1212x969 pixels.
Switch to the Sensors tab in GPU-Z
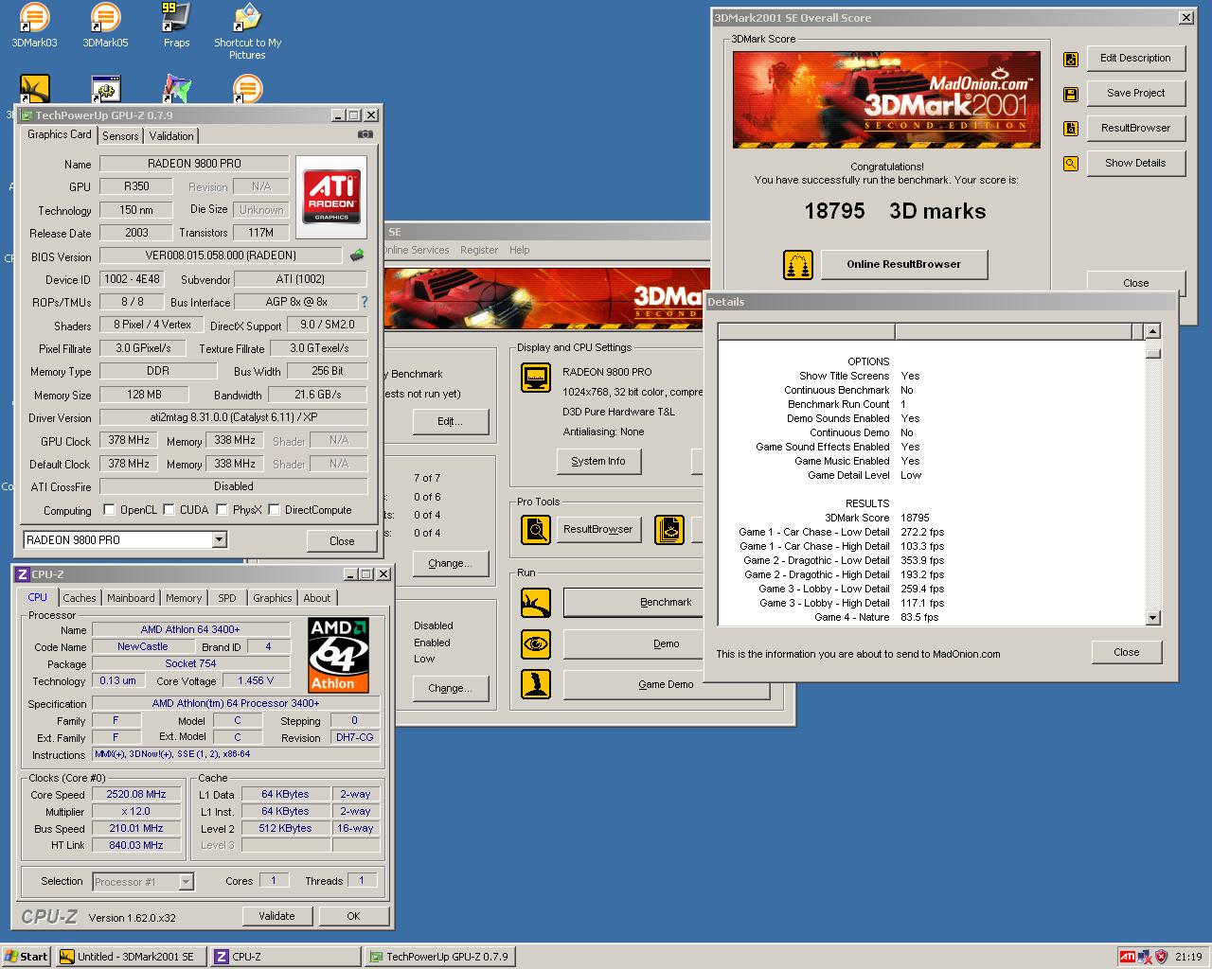120,136
